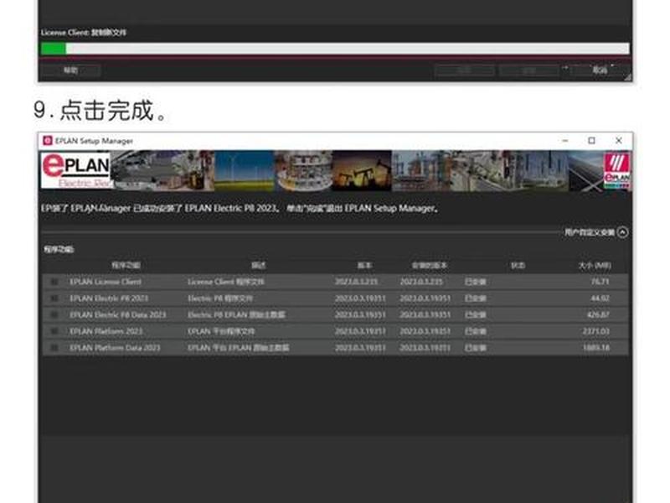Minimize the EPLAN Setup Manager window

click(x=564, y=140)
